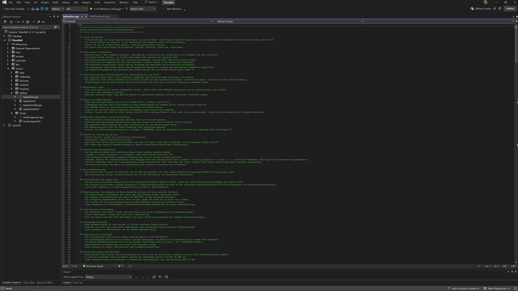Click the Save All icon in the toolbar
Image resolution: width=518 pixels, height=291 pixels.
[46, 9]
